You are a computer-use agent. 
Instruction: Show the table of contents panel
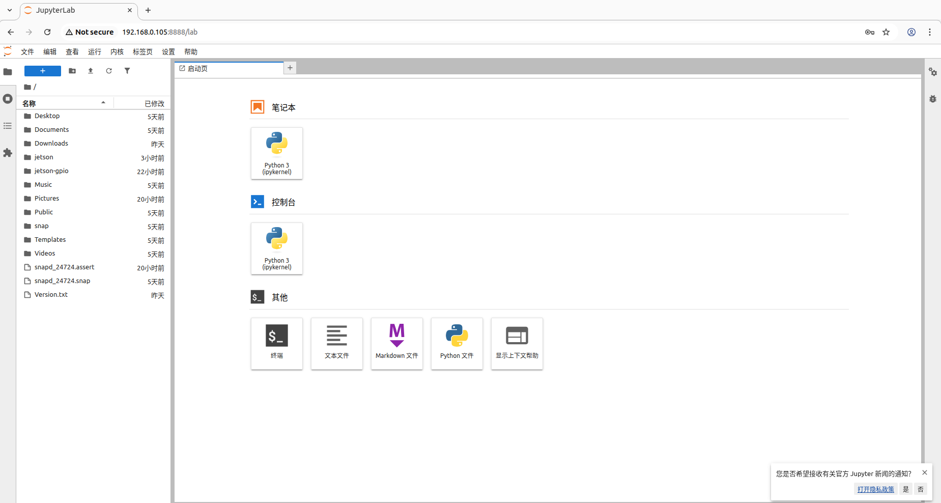click(x=8, y=126)
